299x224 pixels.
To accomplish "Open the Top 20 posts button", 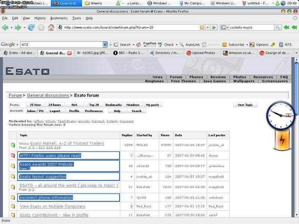I will point(94,105).
